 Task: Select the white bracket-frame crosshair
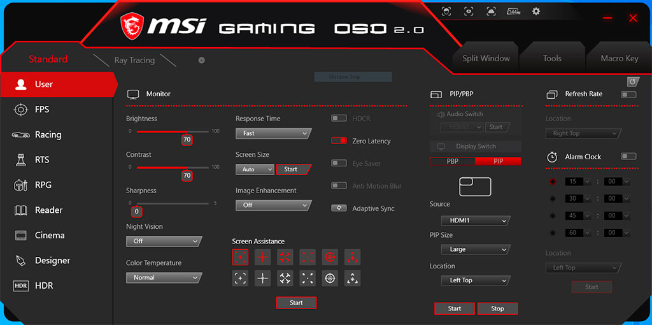click(240, 278)
